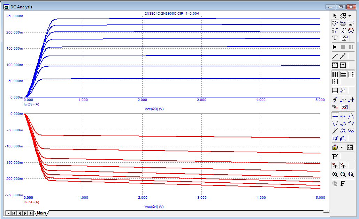This screenshot has height=219, width=359.
Task: Run the analysis with the play button
Action: (x=335, y=47)
